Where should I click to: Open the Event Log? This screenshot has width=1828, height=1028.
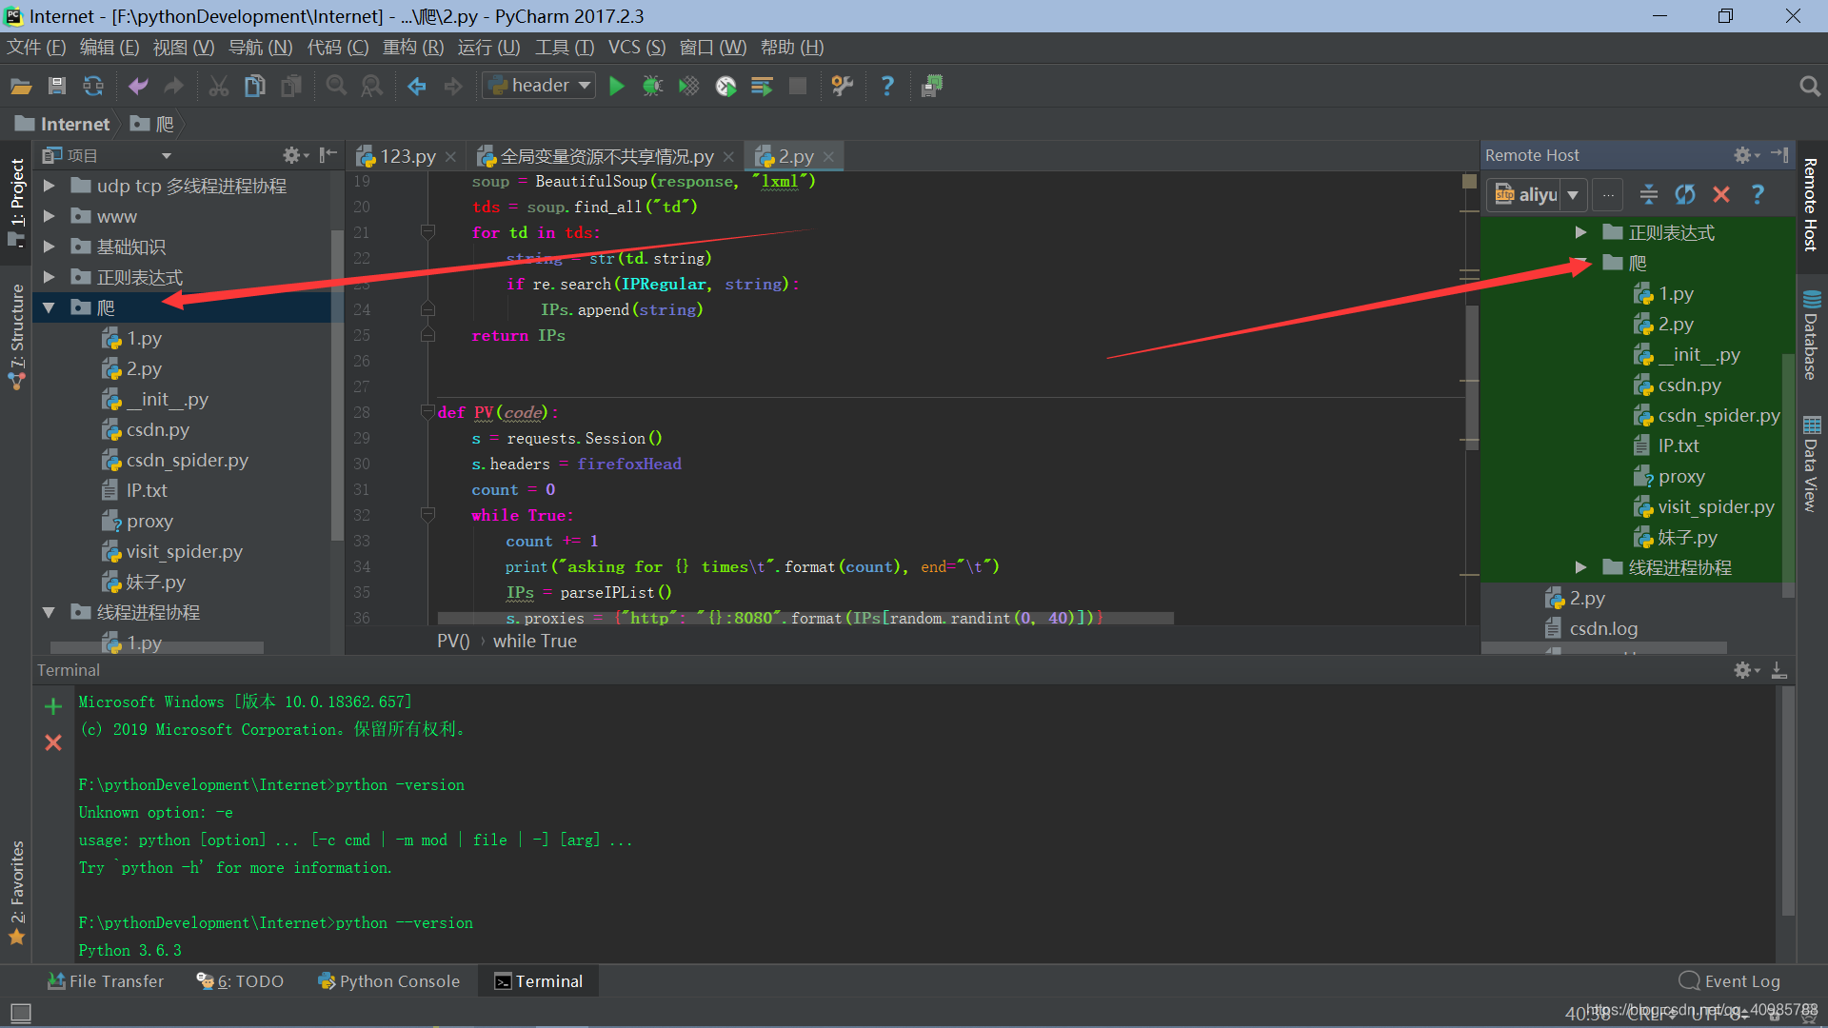(x=1730, y=981)
